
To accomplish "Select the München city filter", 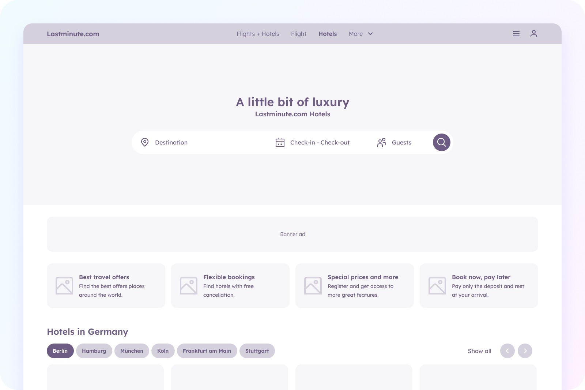I will 132,351.
